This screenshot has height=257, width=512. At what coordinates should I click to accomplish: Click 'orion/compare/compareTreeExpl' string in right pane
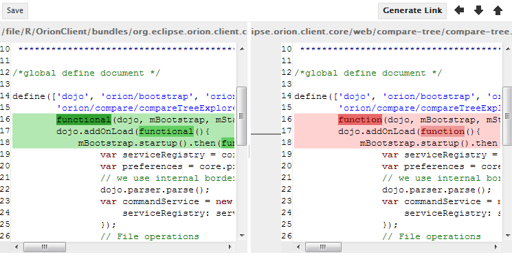419,108
